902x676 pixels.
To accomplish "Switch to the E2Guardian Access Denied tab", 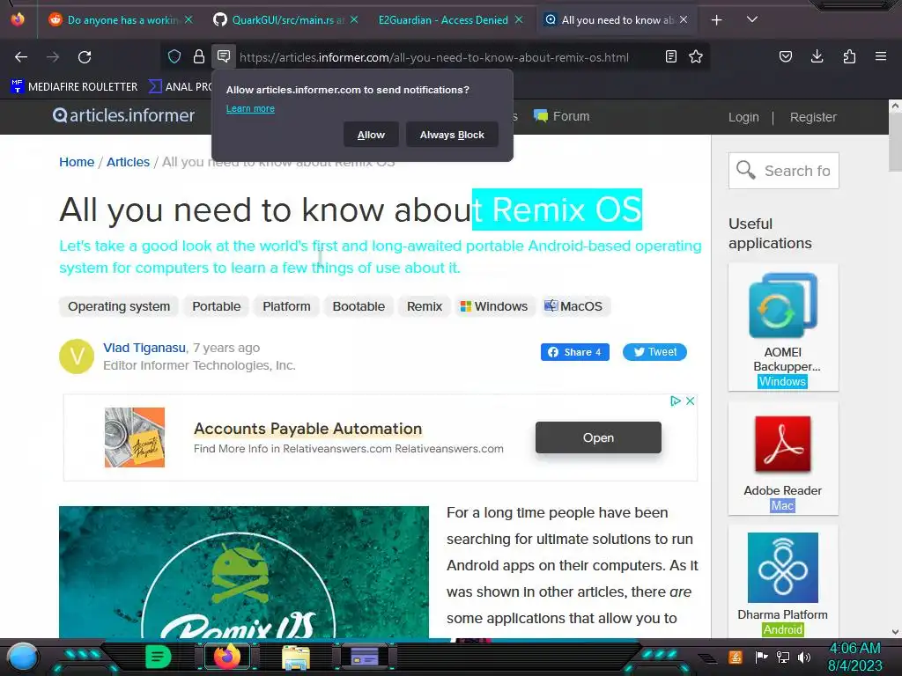I will (x=442, y=20).
